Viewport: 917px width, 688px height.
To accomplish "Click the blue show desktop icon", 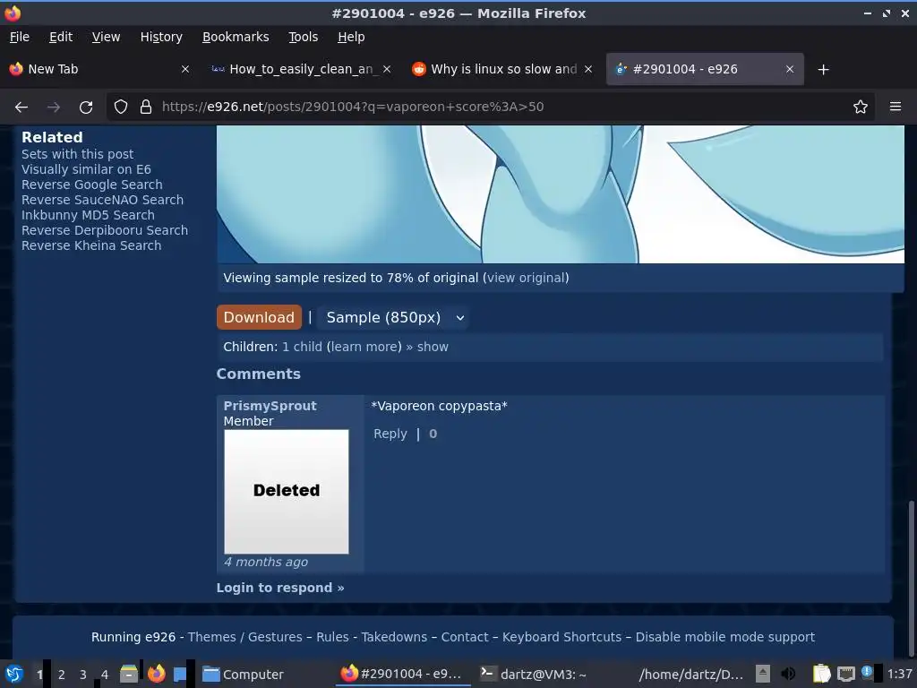I will (180, 674).
